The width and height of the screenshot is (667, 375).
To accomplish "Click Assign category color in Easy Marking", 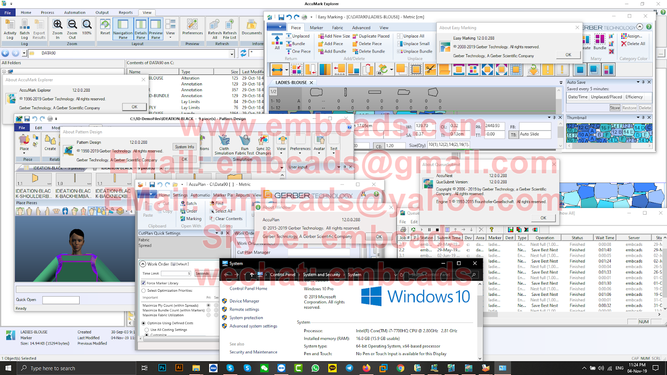I will [632, 36].
